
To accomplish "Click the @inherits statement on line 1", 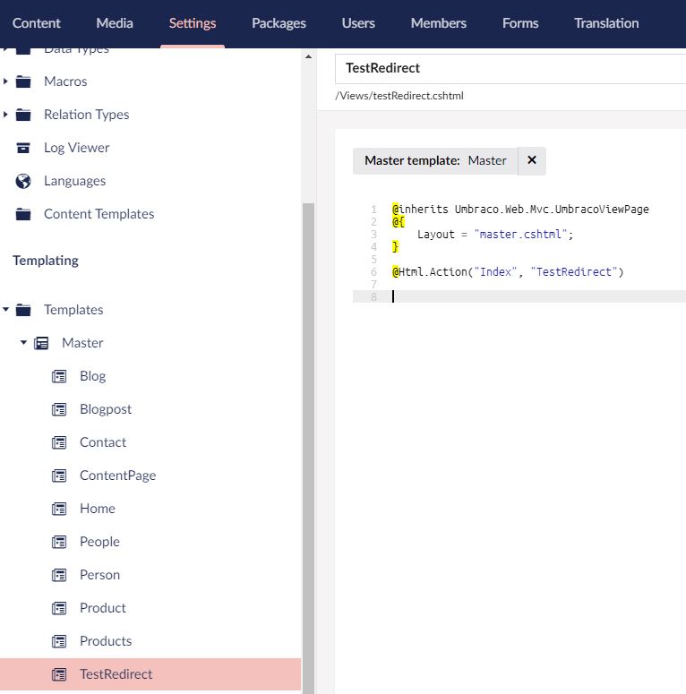I will click(x=520, y=209).
